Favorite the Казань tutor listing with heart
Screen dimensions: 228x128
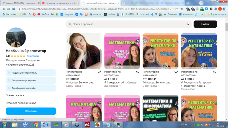(214, 72)
